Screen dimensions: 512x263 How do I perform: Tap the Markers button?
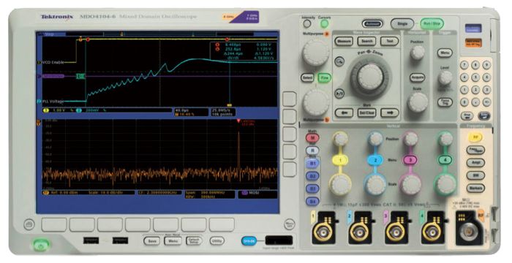[475, 188]
